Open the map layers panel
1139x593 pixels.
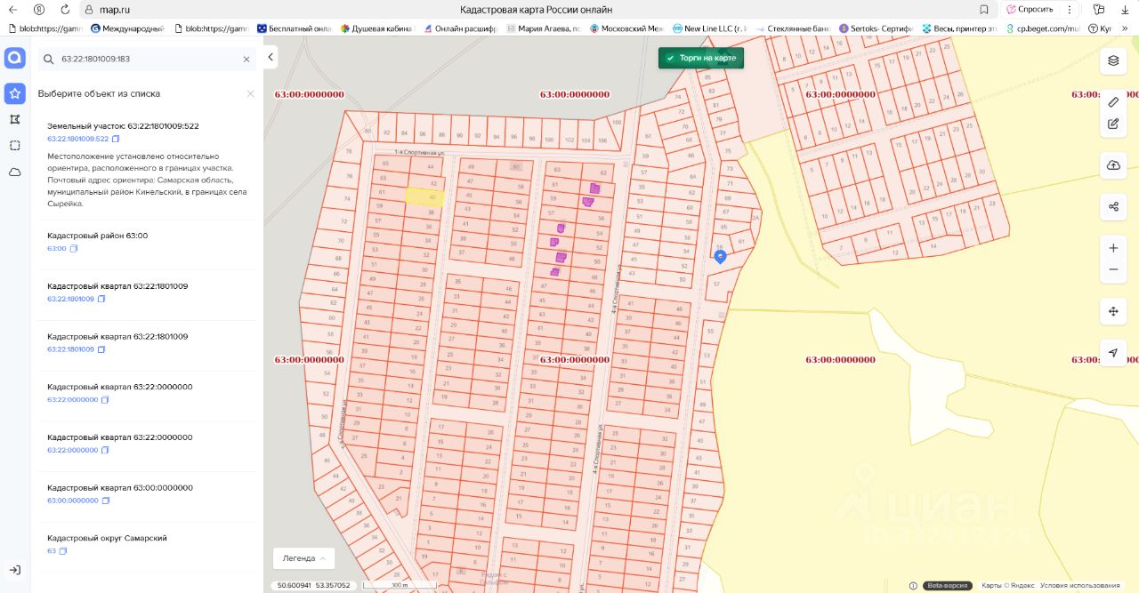tap(1113, 60)
